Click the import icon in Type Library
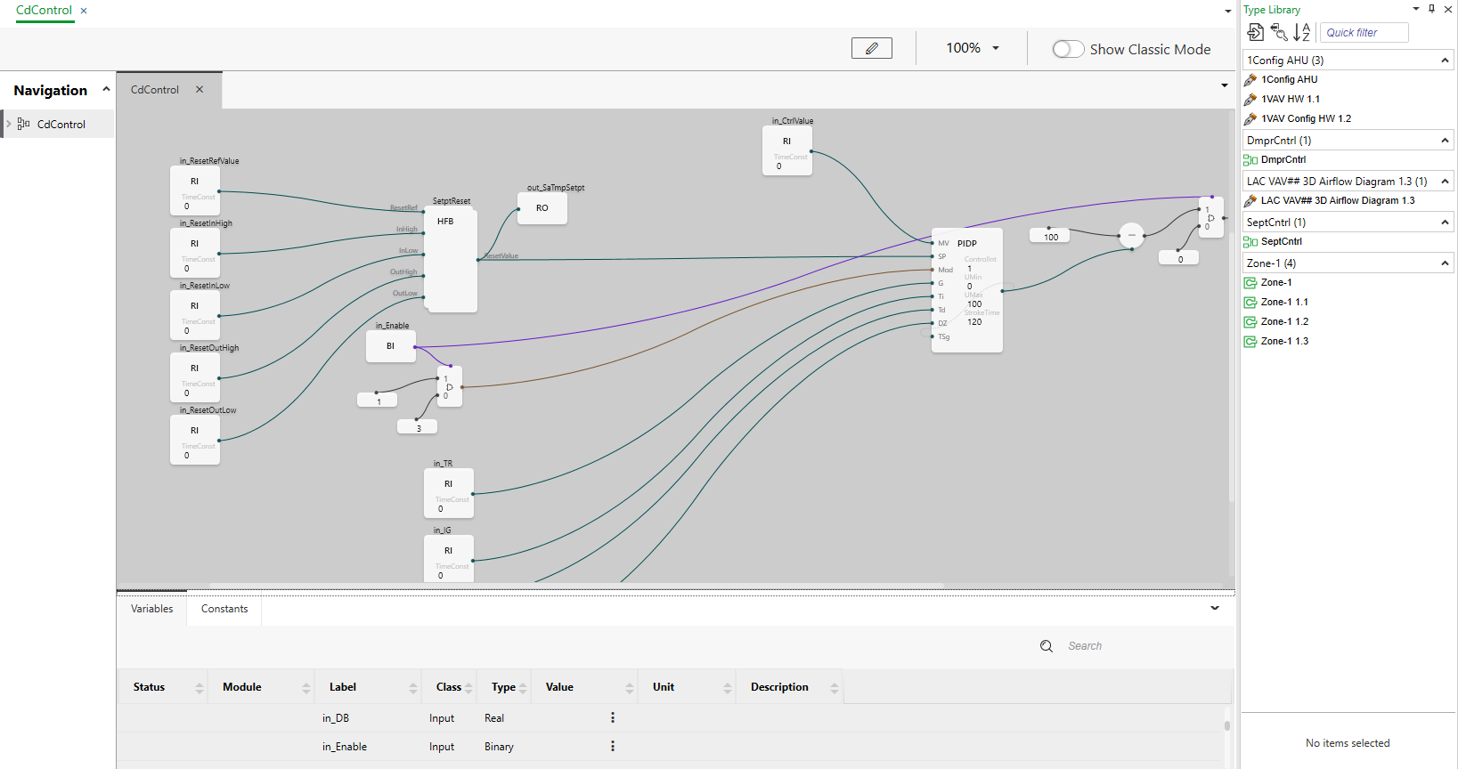This screenshot has width=1458, height=769. click(1255, 33)
